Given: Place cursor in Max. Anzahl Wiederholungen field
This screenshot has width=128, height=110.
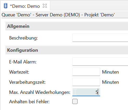Looking at the screenshot, I should pos(86,92).
